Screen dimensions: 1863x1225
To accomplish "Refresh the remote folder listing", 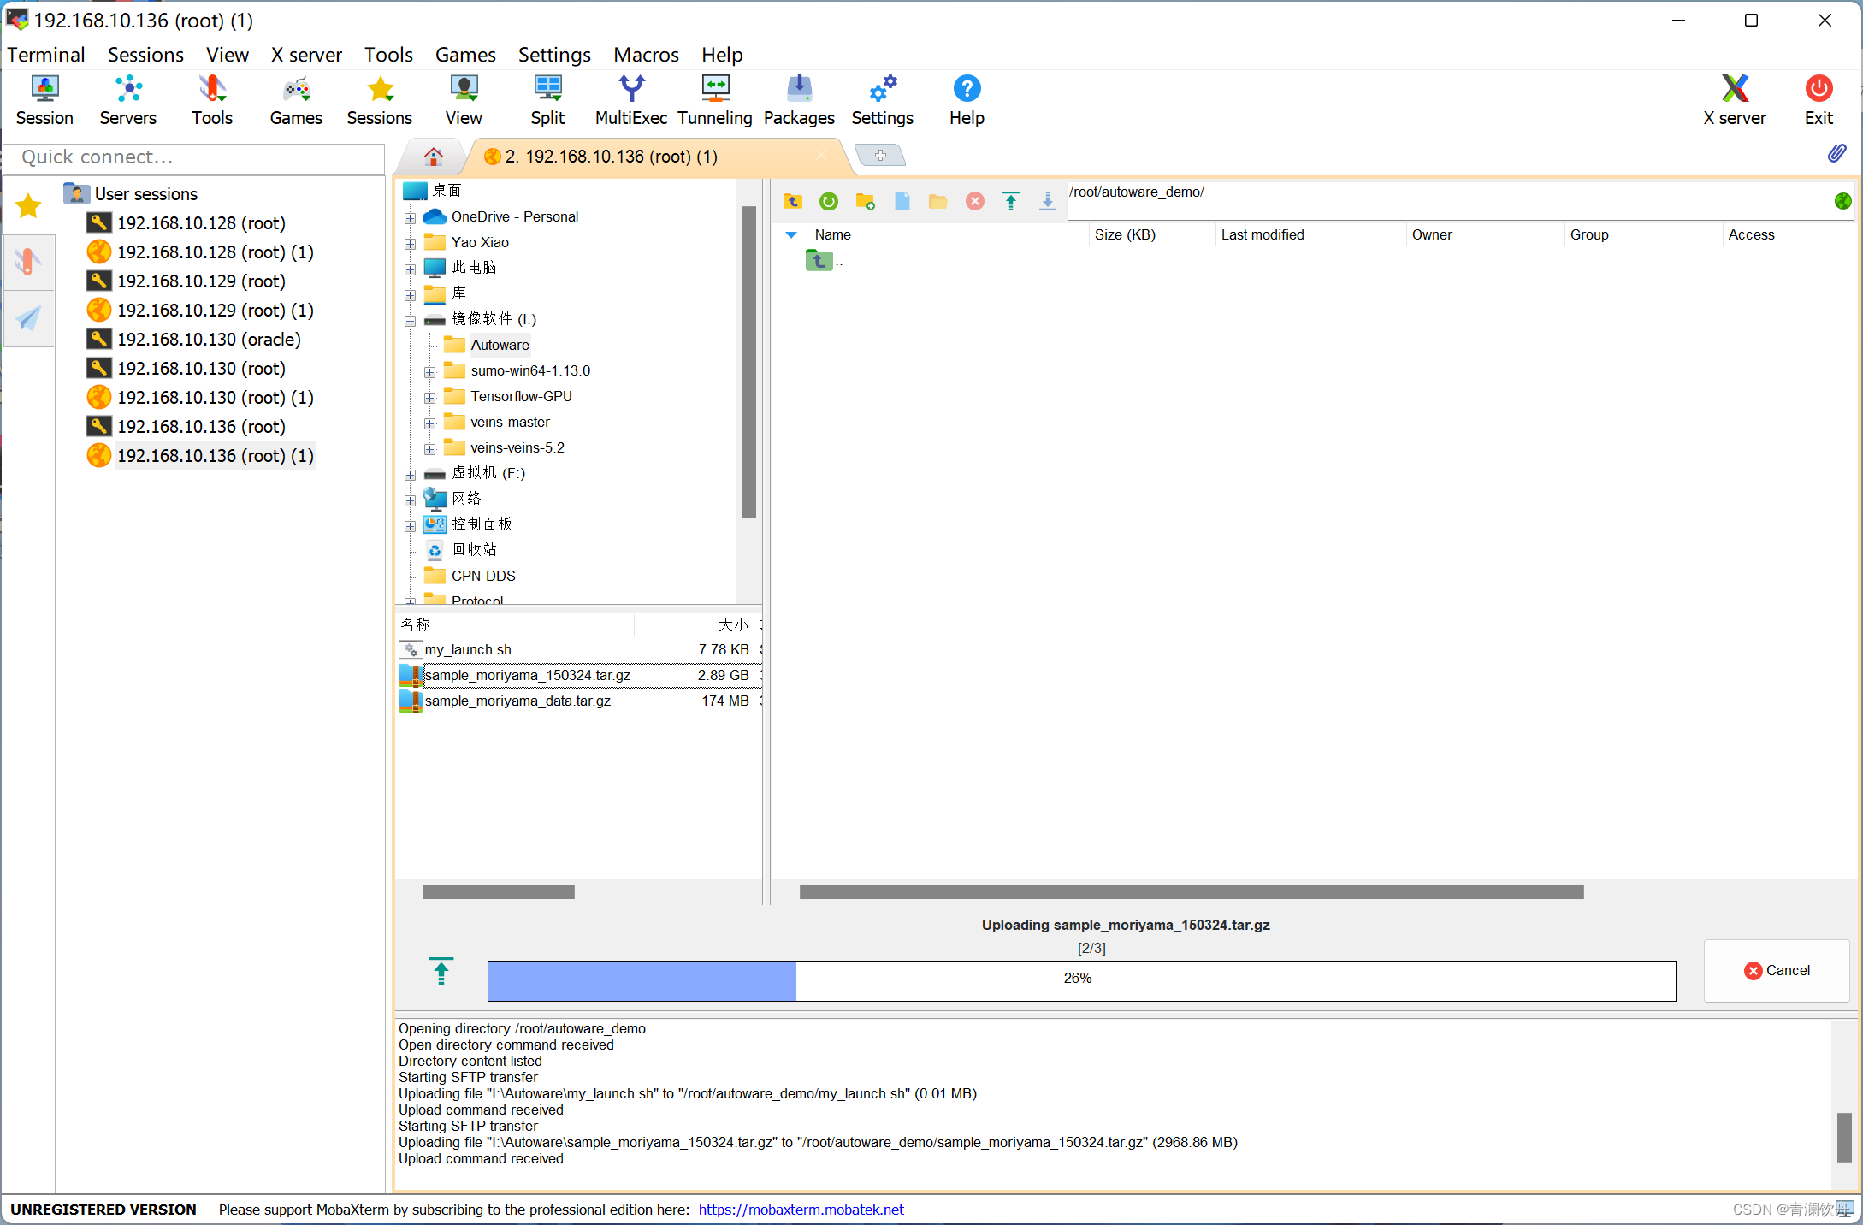I will coord(829,201).
